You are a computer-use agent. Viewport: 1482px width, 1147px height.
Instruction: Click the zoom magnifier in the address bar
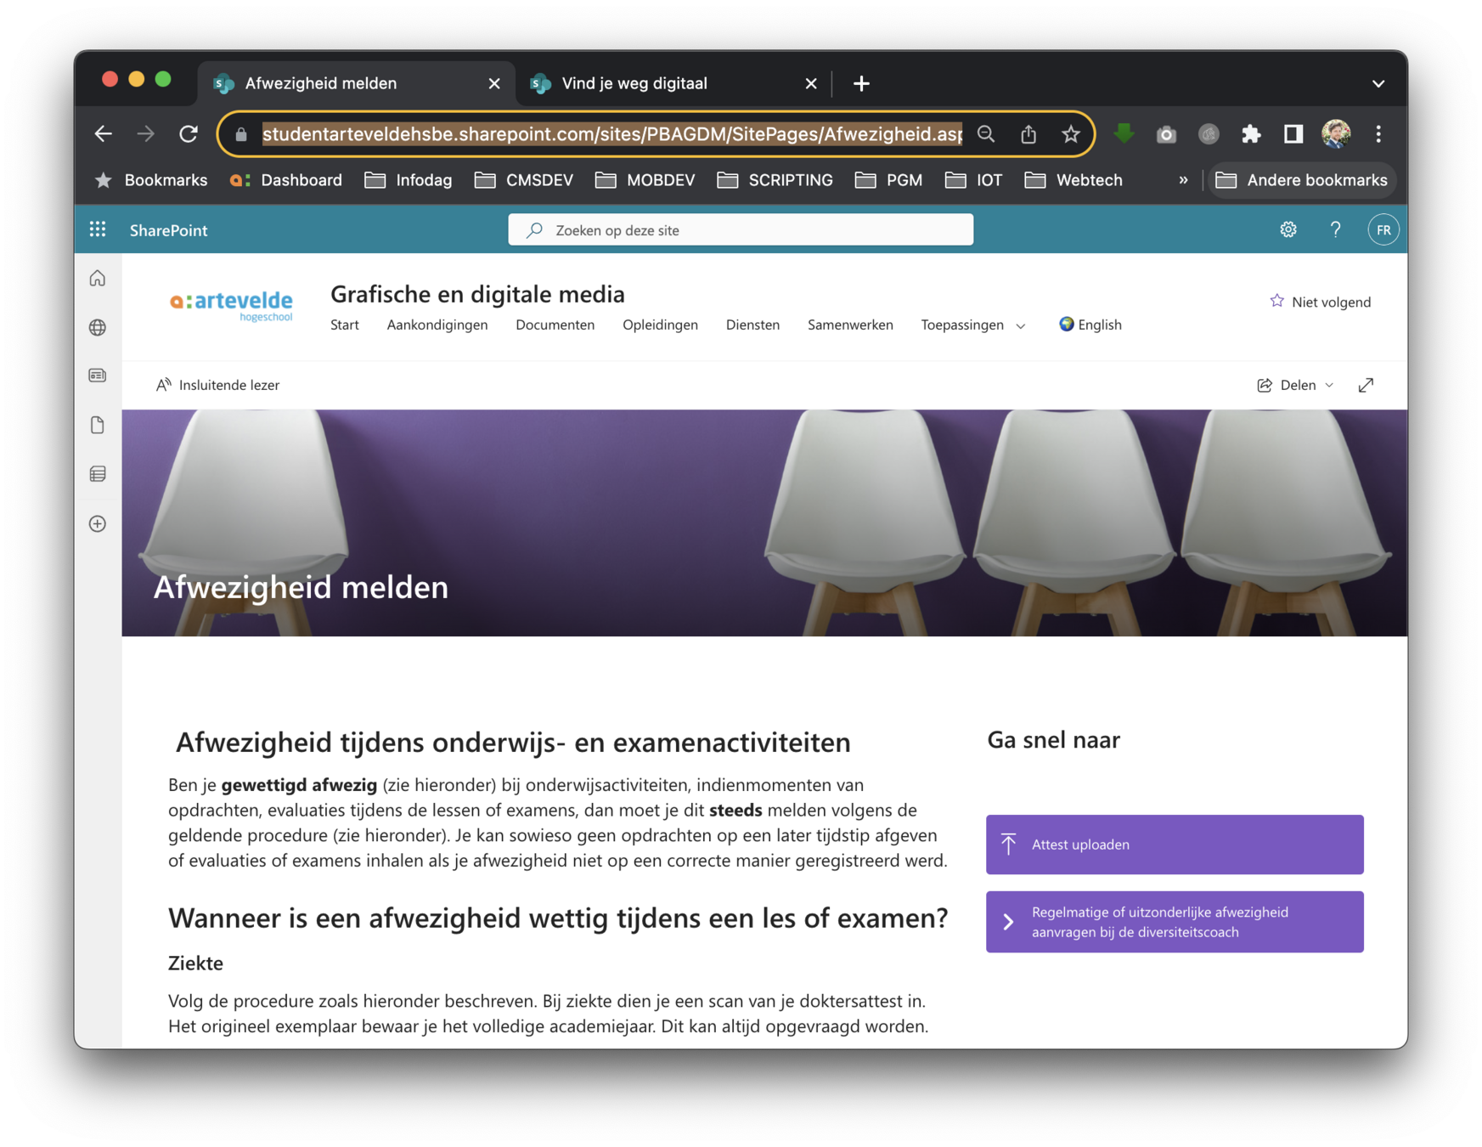[986, 133]
